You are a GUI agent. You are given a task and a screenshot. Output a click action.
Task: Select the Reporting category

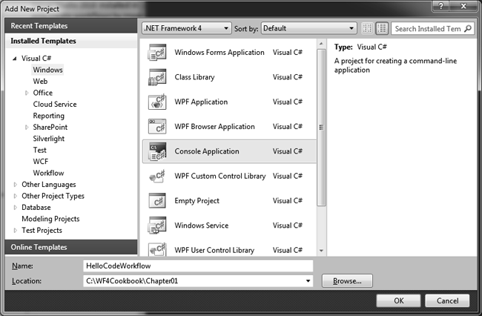click(x=48, y=116)
